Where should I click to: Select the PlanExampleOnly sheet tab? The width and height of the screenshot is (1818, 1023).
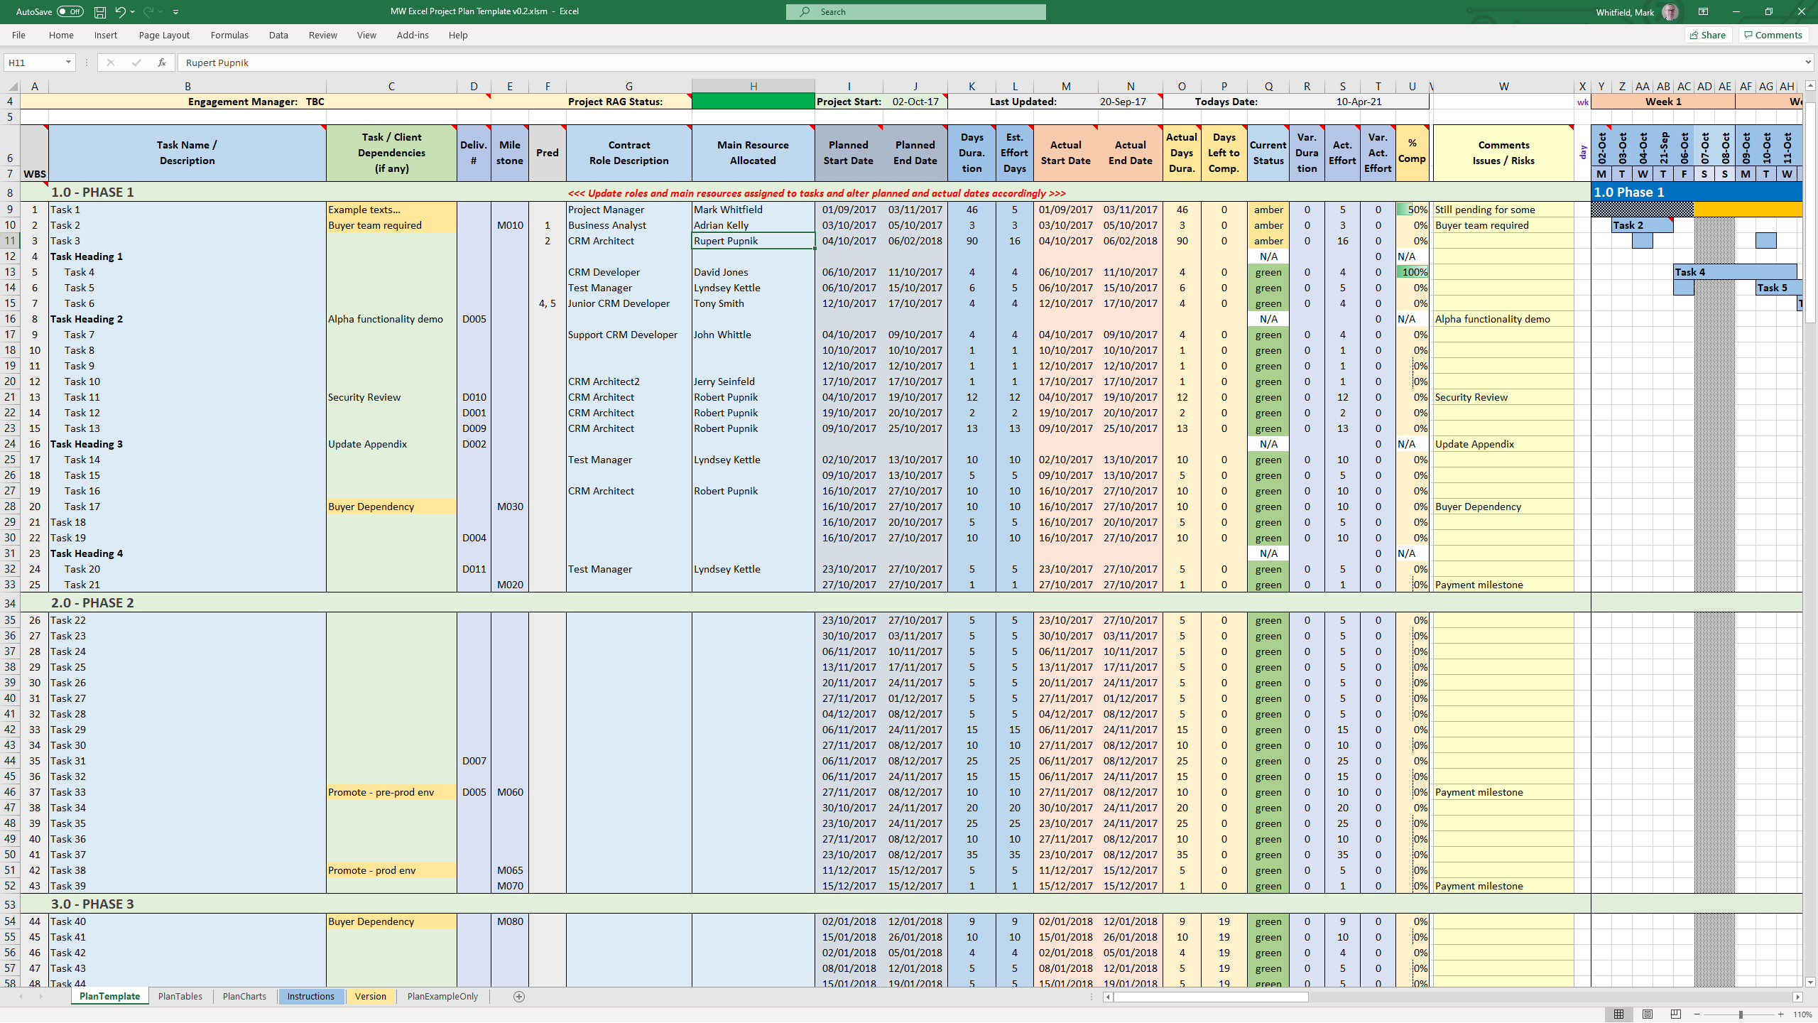coord(442,995)
